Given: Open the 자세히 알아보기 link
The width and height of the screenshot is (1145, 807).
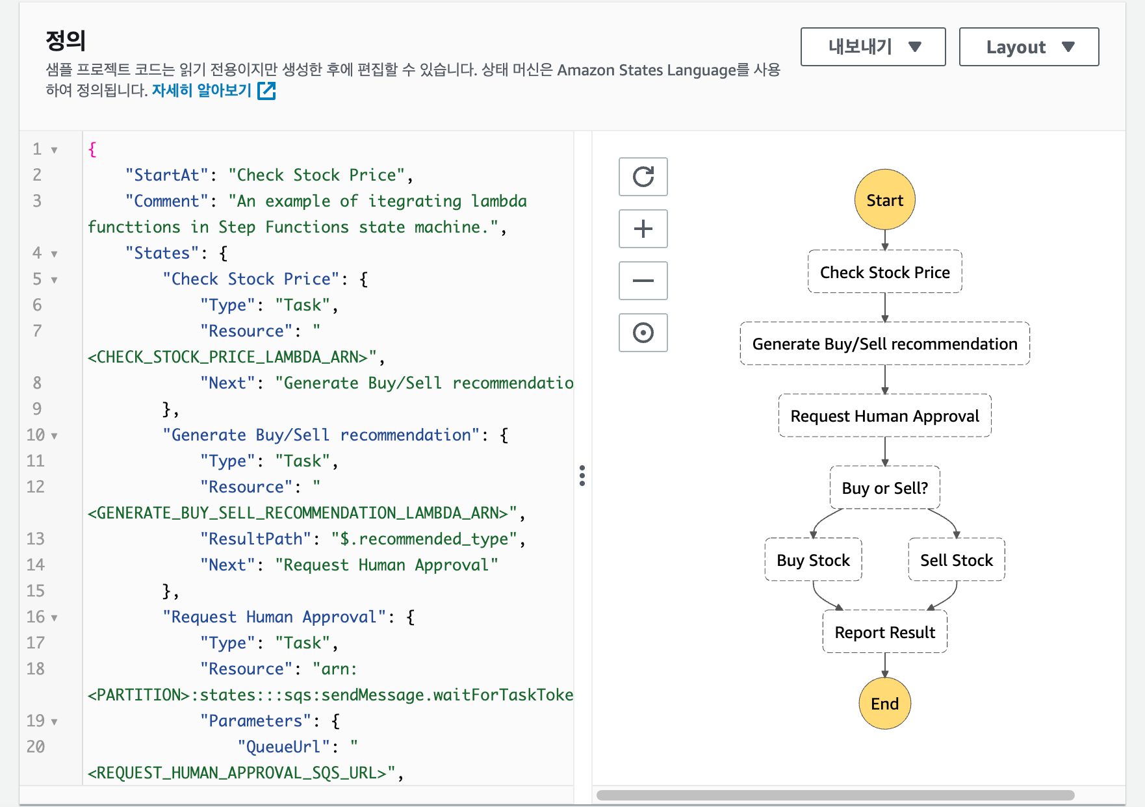Looking at the screenshot, I should click(201, 90).
